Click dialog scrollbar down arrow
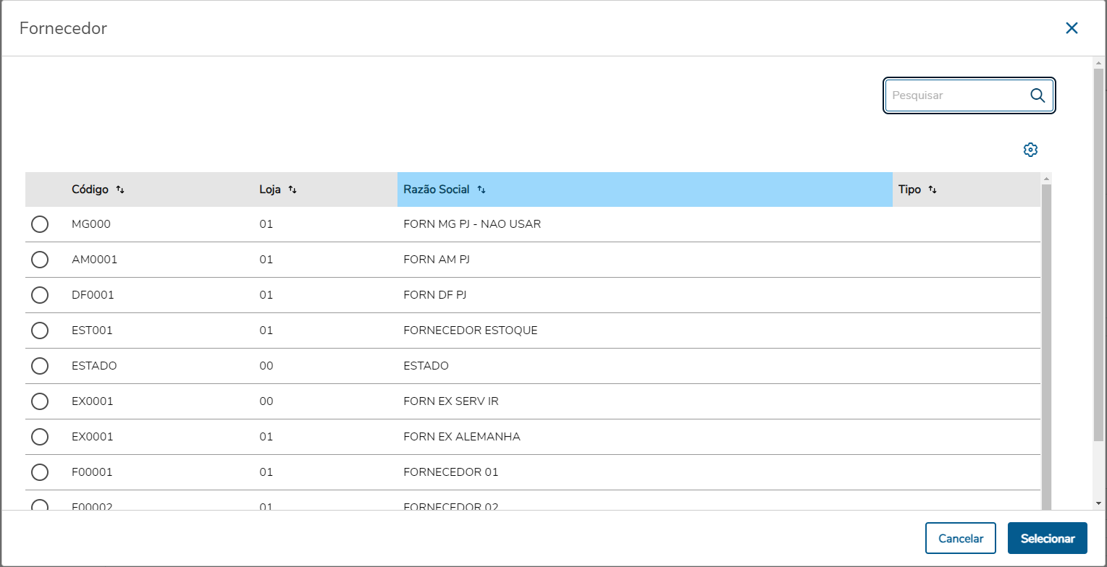Screen dimensions: 1107x567 1098,503
